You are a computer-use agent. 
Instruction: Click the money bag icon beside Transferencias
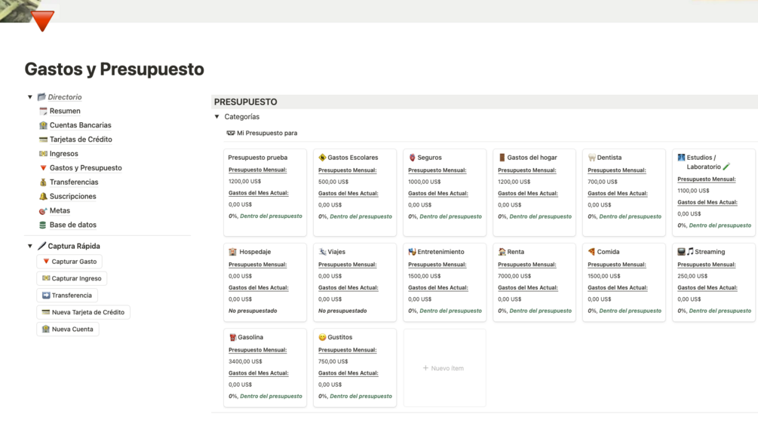point(43,182)
